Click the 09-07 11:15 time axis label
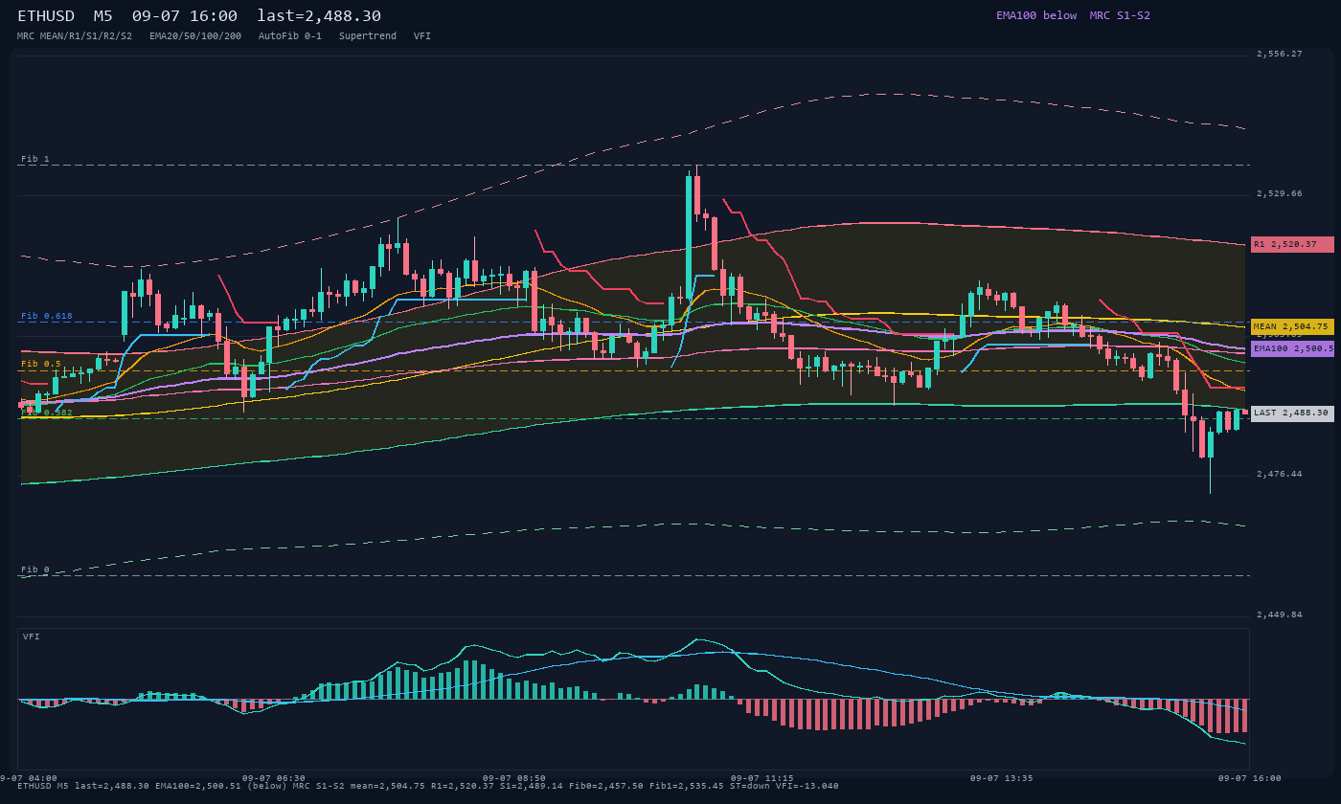The image size is (1341, 804). pyautogui.click(x=762, y=778)
